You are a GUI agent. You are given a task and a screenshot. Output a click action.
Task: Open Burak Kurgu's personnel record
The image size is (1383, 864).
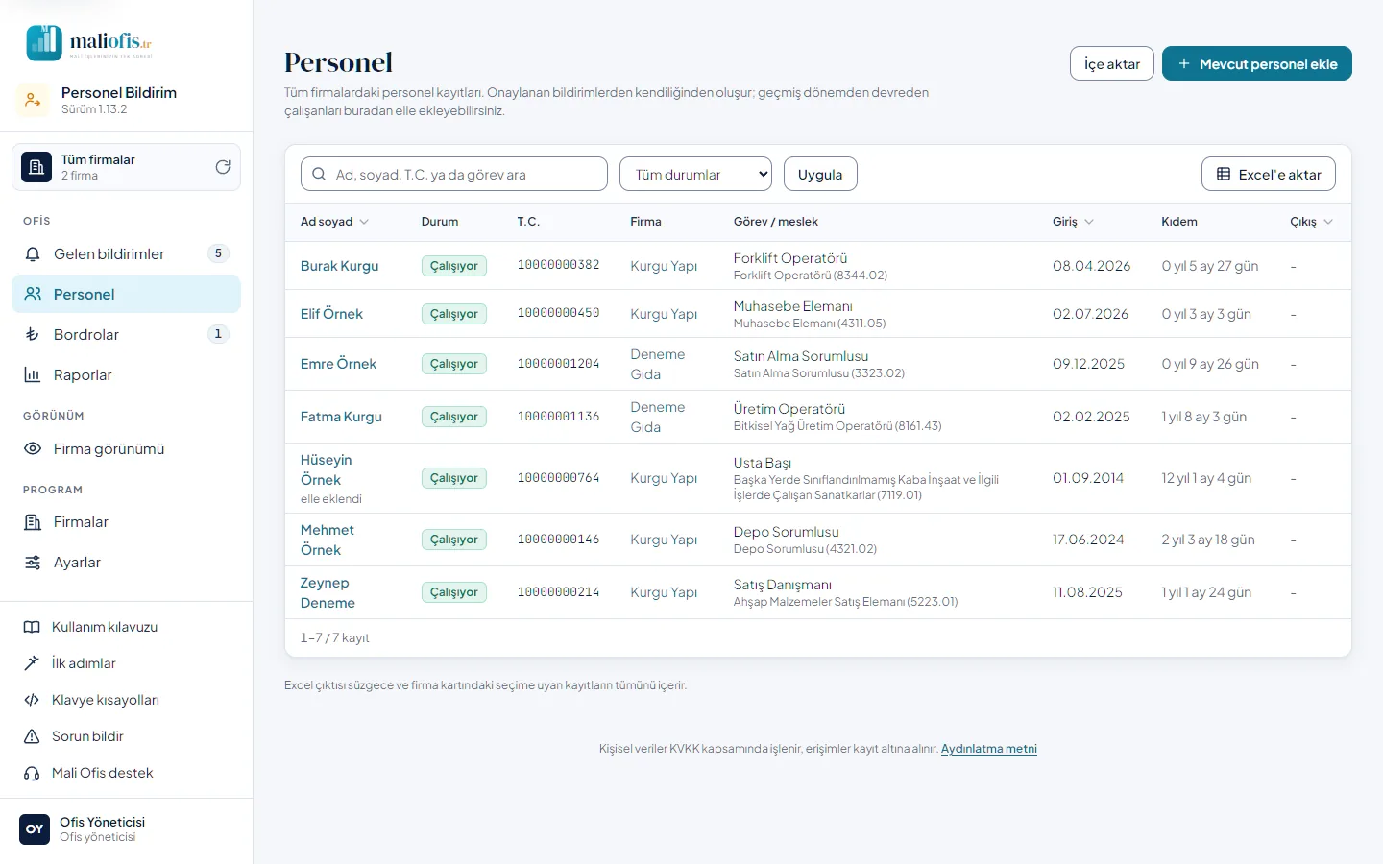(x=340, y=266)
